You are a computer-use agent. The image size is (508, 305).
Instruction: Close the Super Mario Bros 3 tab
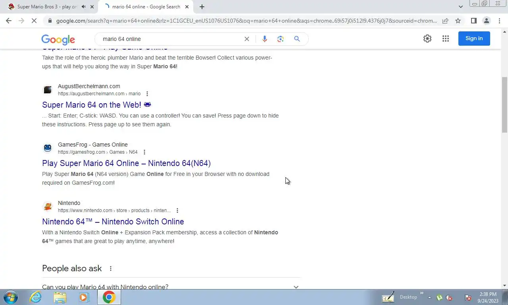92,7
